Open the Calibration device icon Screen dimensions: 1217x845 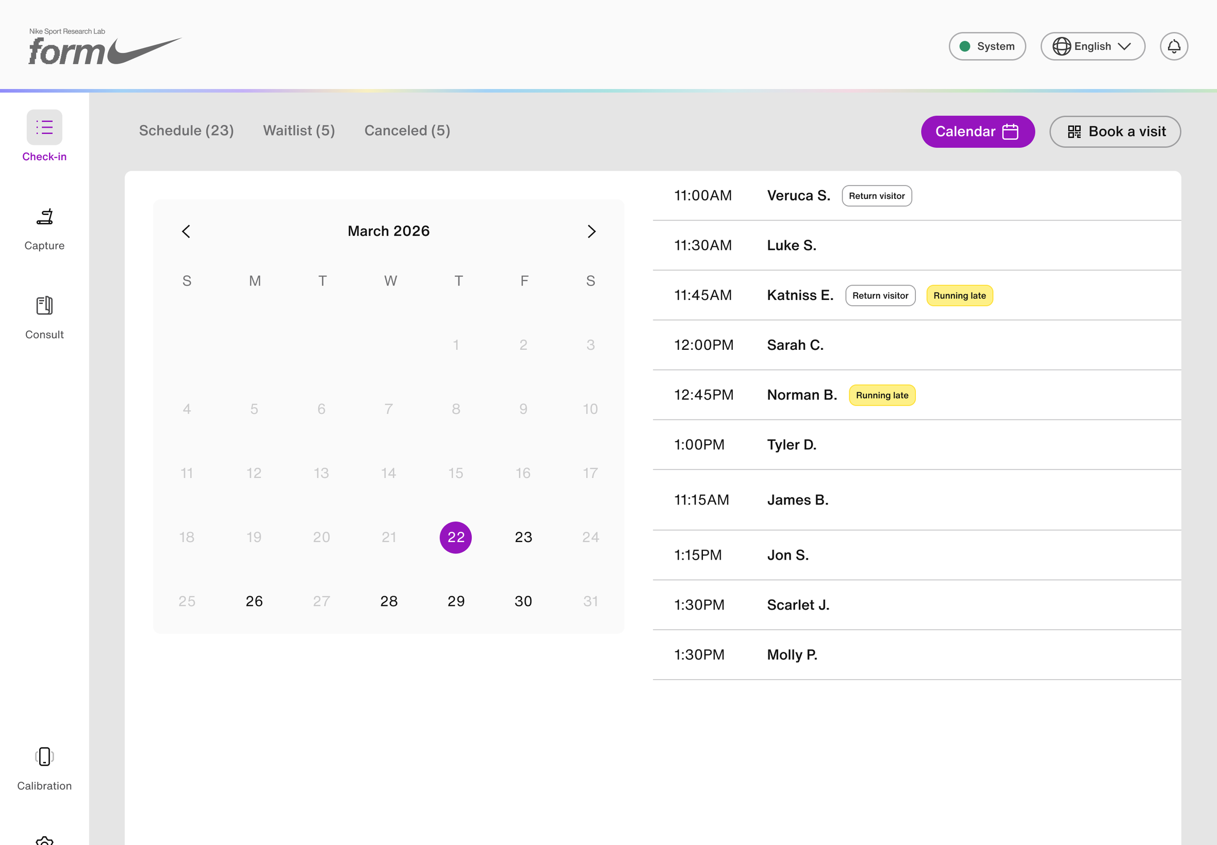[x=44, y=756]
